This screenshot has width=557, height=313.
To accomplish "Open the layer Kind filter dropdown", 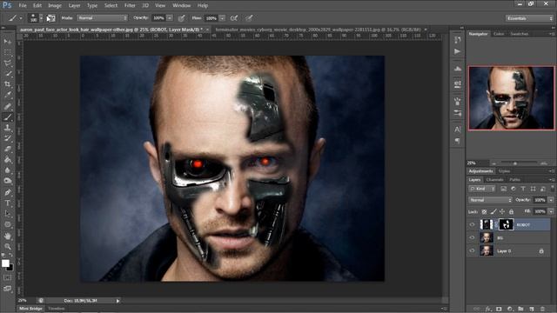I will [x=482, y=189].
